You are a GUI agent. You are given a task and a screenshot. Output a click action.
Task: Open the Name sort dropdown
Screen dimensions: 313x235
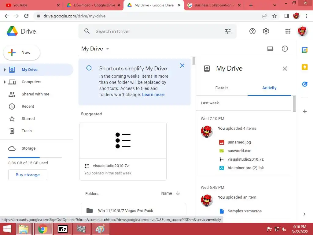[167, 193]
